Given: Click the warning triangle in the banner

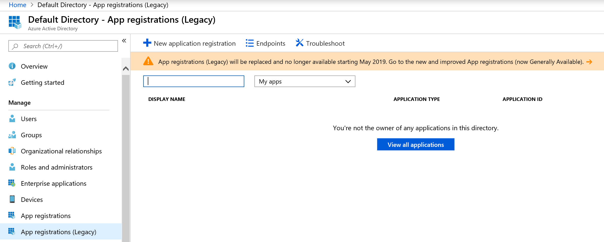Looking at the screenshot, I should pos(149,61).
